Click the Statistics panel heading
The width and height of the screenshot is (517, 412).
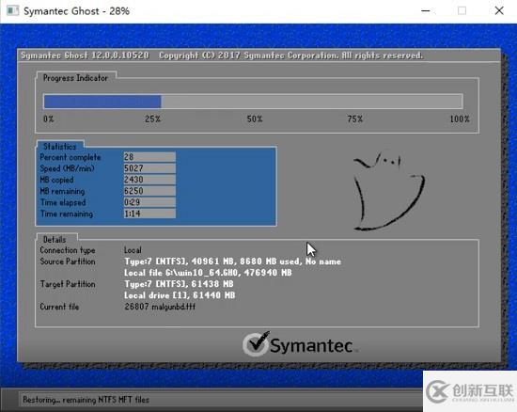[x=59, y=146]
